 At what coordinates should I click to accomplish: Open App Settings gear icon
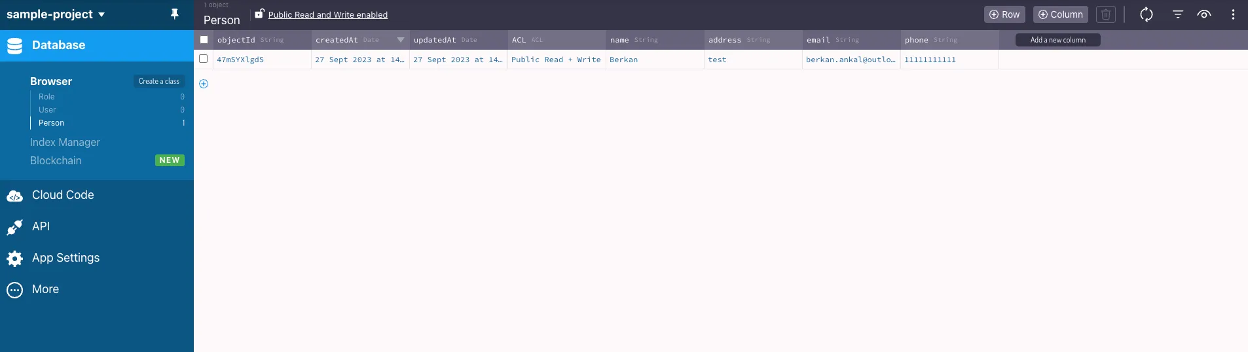point(14,258)
